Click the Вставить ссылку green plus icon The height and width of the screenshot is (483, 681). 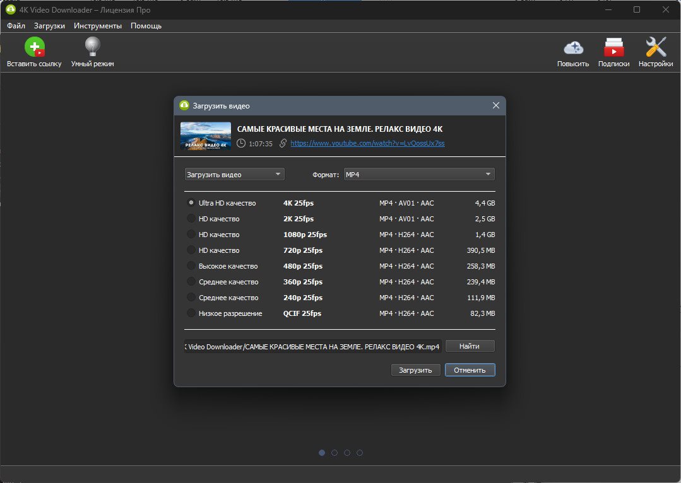tap(34, 47)
